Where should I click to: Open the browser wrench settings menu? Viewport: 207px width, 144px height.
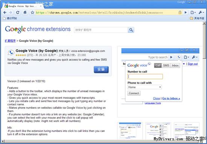(201, 12)
